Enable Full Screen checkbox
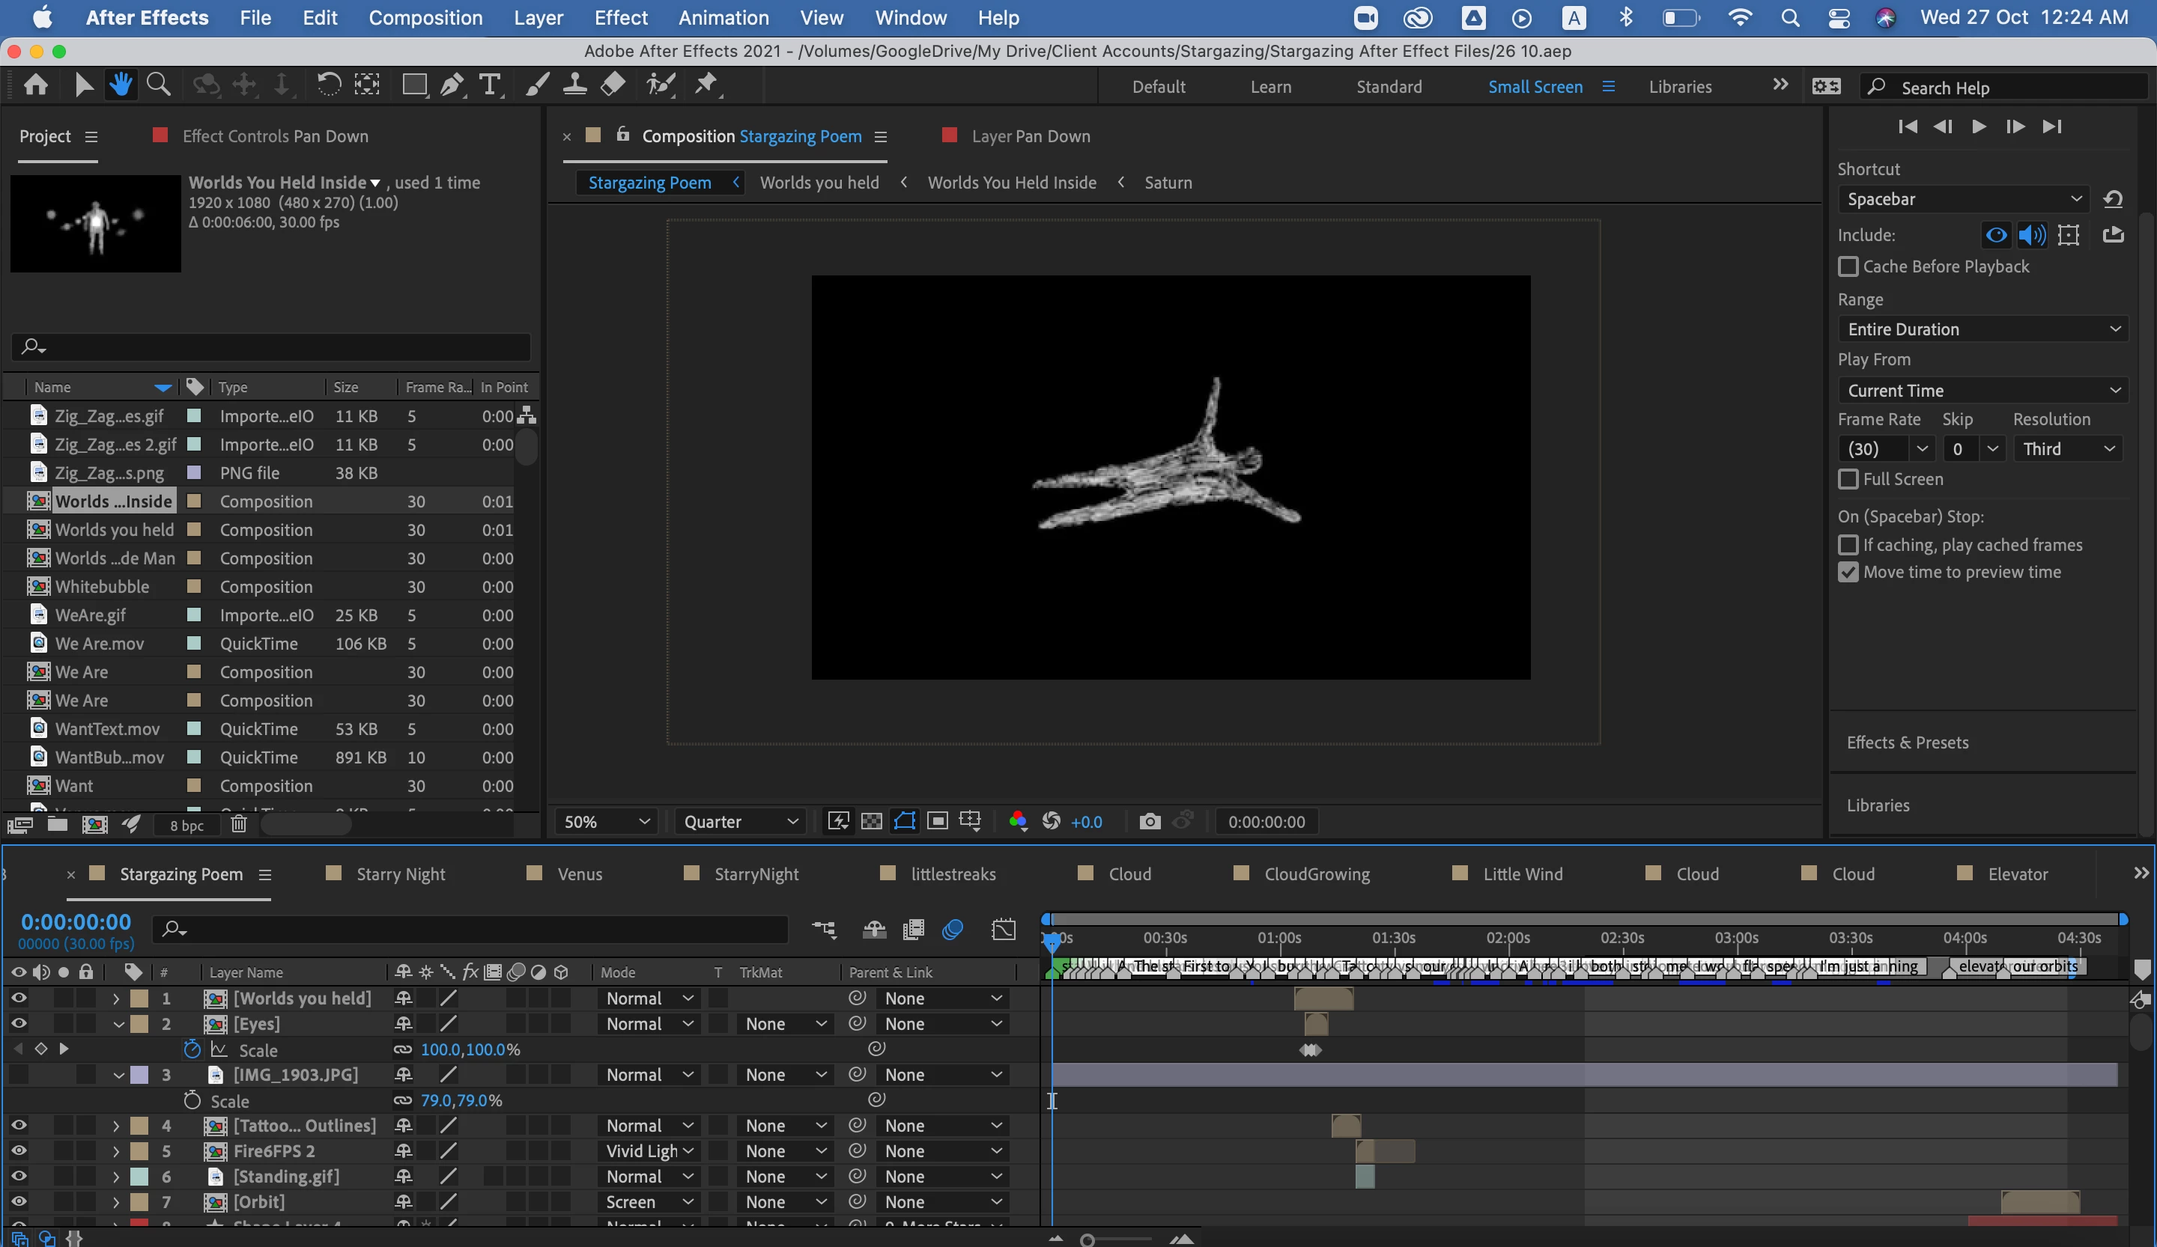The height and width of the screenshot is (1247, 2157). click(x=1848, y=479)
